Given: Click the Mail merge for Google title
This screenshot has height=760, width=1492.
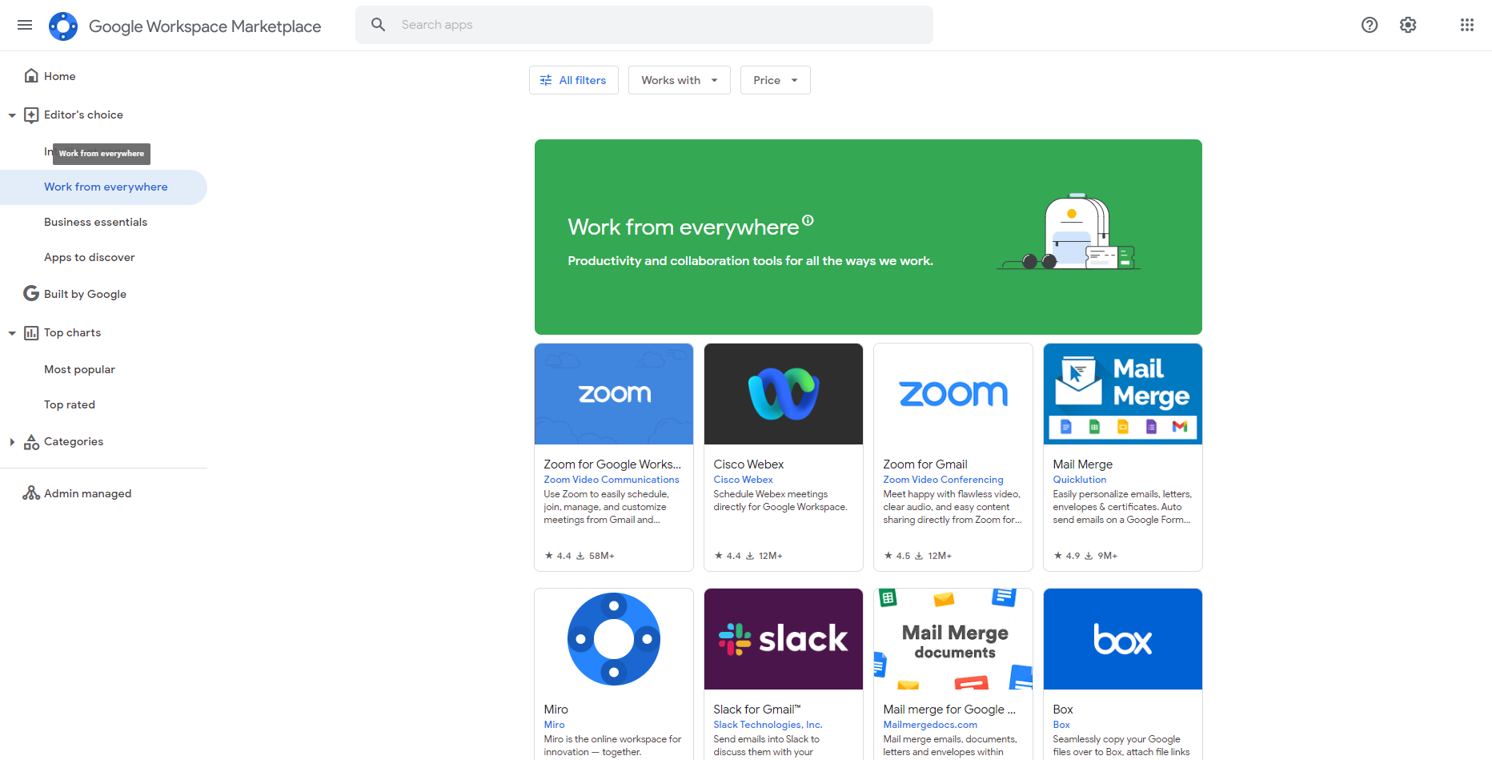Looking at the screenshot, I should (949, 710).
